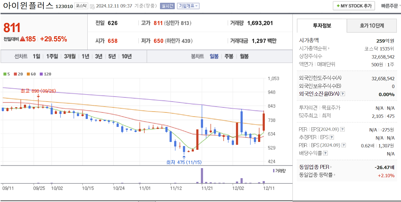Click the purple 120-day moving average legend swatch
Screen dimensions: 401x202
point(41,74)
